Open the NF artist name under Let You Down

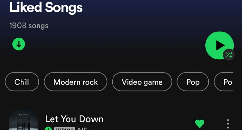click(x=83, y=128)
